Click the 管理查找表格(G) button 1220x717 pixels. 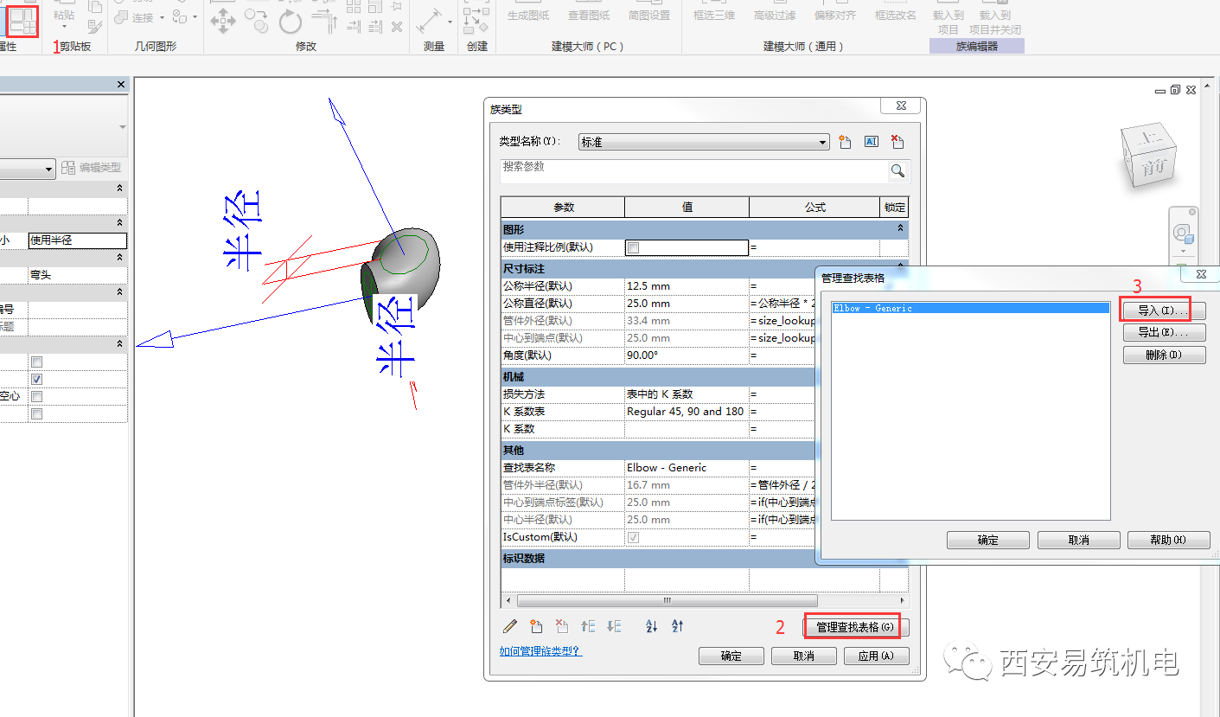pyautogui.click(x=856, y=627)
